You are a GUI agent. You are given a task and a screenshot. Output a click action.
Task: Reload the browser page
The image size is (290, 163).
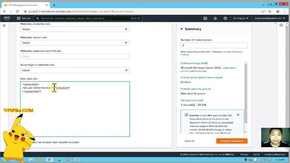17,11
